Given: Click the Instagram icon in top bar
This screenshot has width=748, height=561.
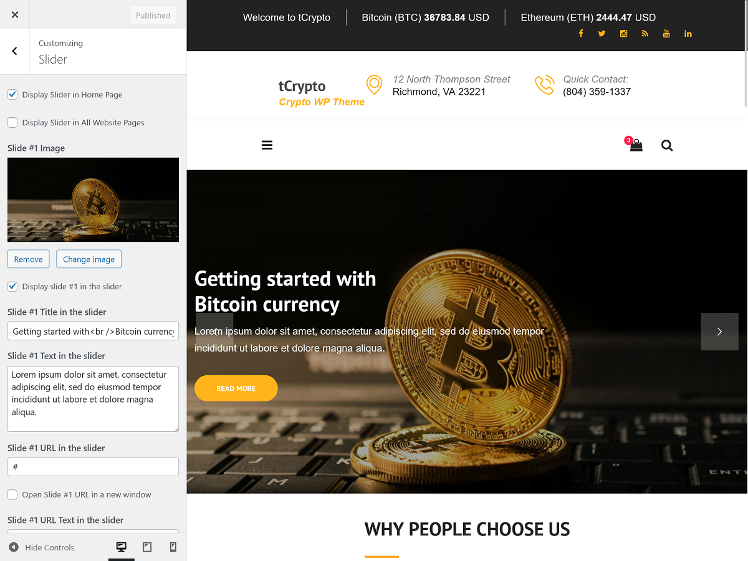Looking at the screenshot, I should (623, 34).
